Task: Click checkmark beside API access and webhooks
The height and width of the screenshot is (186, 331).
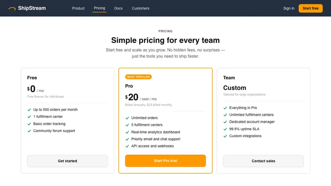Action: click(127, 146)
